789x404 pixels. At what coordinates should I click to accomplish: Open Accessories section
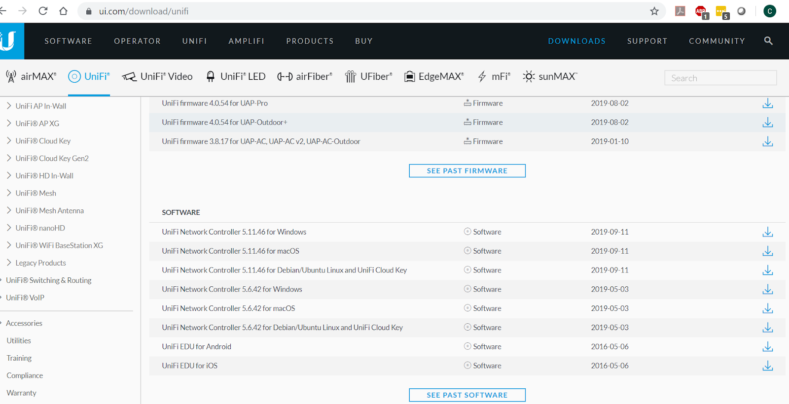23,324
